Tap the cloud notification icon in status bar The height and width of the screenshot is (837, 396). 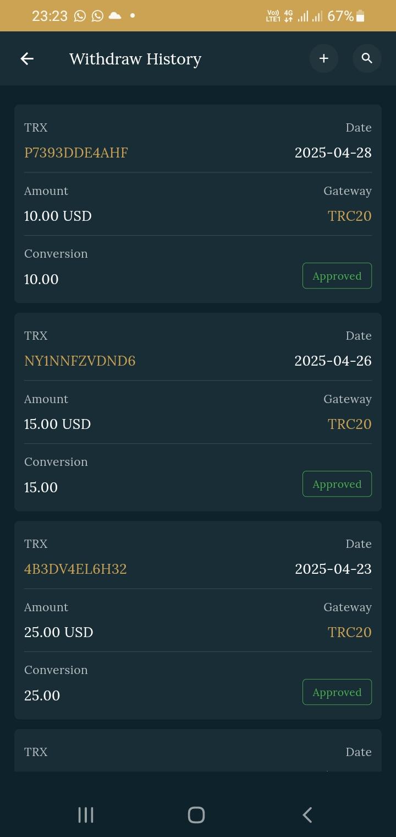coord(115,16)
